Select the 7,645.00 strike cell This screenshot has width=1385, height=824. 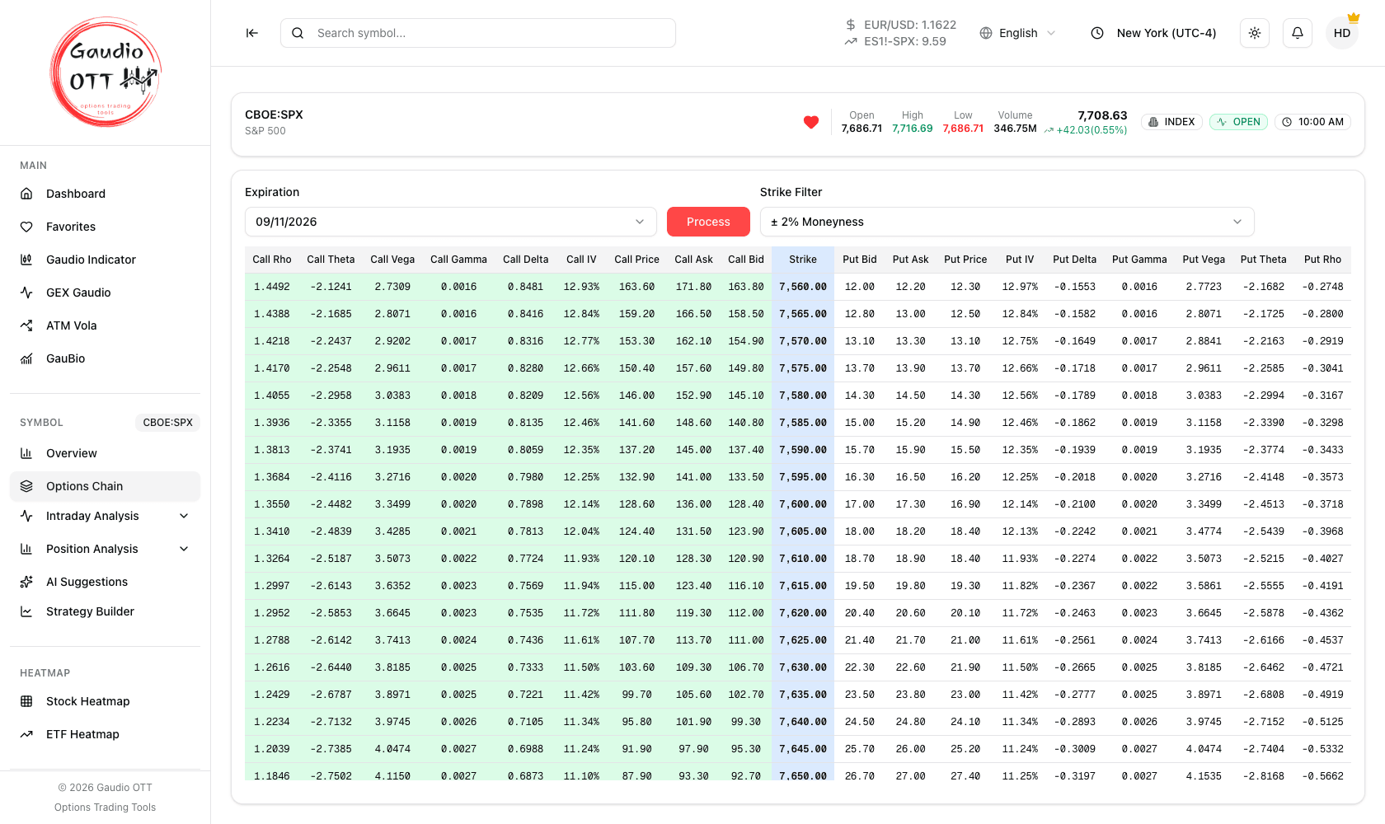tap(803, 749)
